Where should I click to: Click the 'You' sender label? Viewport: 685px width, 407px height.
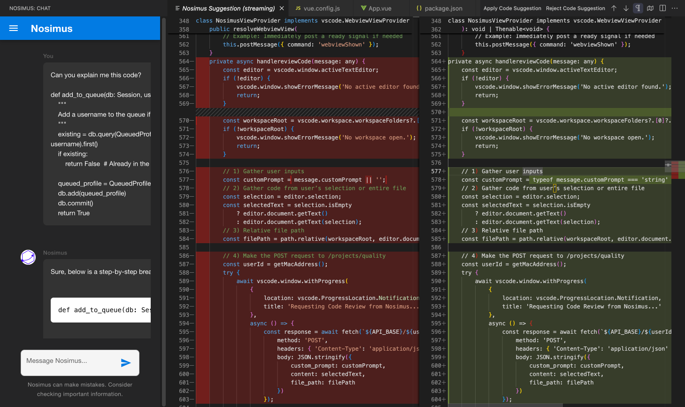pos(48,56)
